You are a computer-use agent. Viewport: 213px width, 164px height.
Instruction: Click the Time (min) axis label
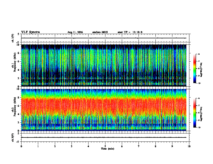point(108,149)
